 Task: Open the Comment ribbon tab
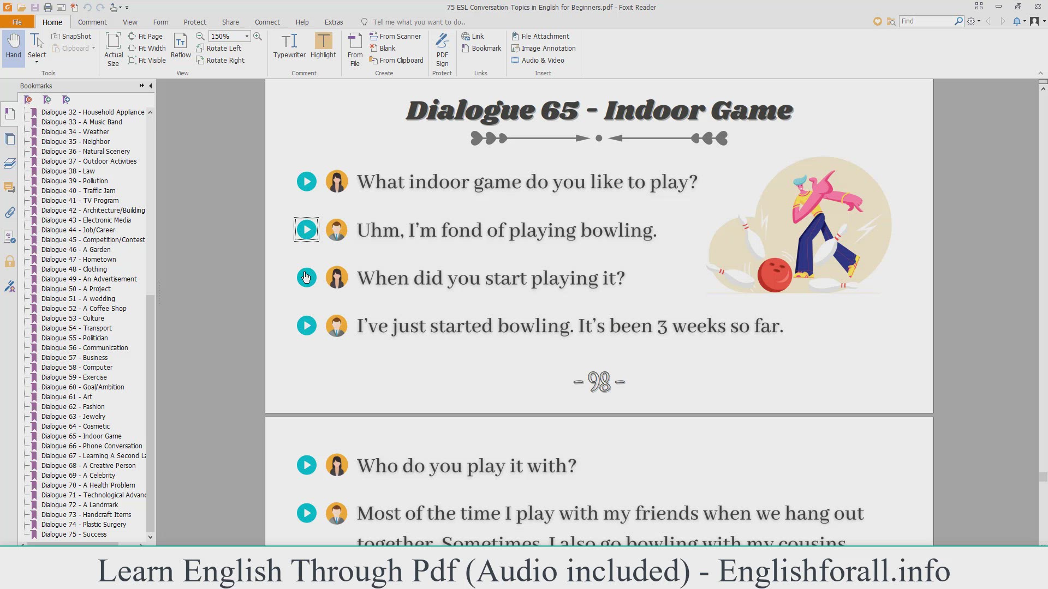pyautogui.click(x=92, y=22)
